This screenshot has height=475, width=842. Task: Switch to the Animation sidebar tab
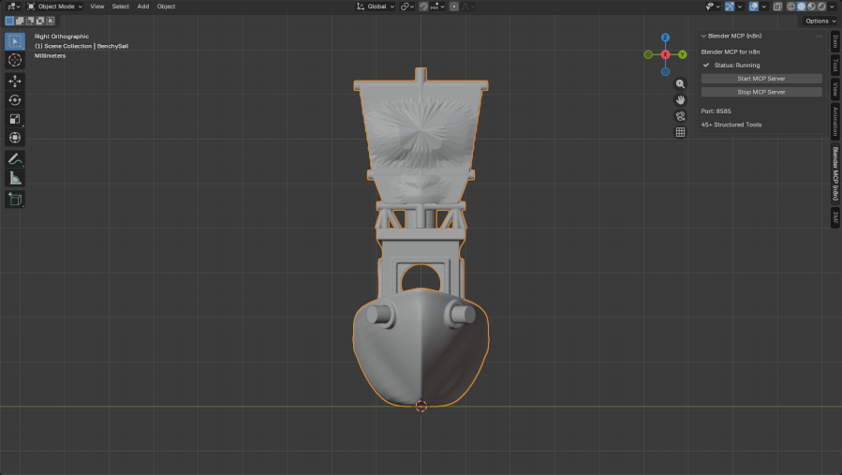(x=835, y=121)
